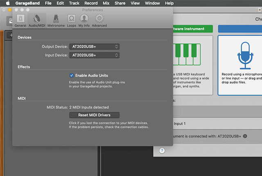Open the General preferences pane

point(20,20)
